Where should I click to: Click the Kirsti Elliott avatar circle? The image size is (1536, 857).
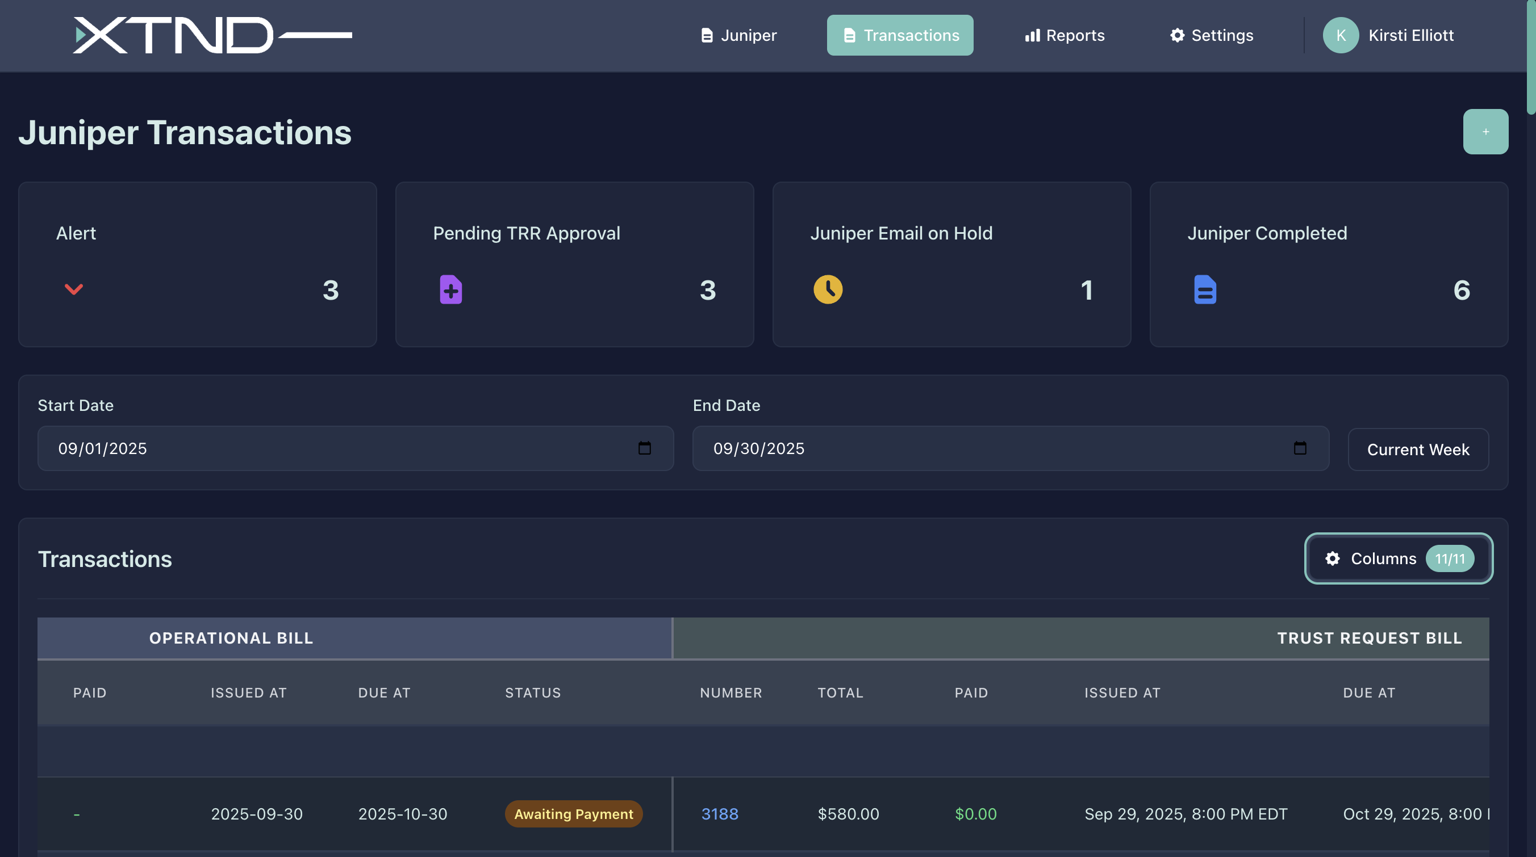[1341, 35]
